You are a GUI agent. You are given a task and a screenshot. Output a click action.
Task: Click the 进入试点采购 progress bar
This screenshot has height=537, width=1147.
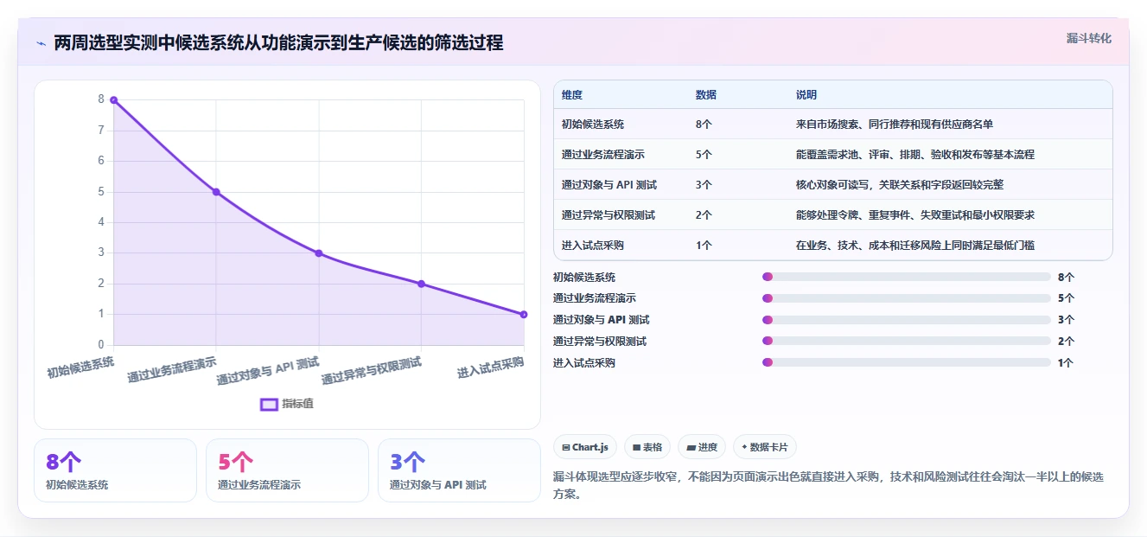[x=907, y=363]
